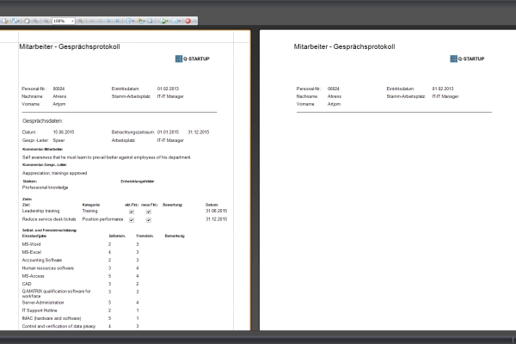516x344 pixels.
Task: Click Speer in the Gespr.-Leiter field
Action: (58, 140)
